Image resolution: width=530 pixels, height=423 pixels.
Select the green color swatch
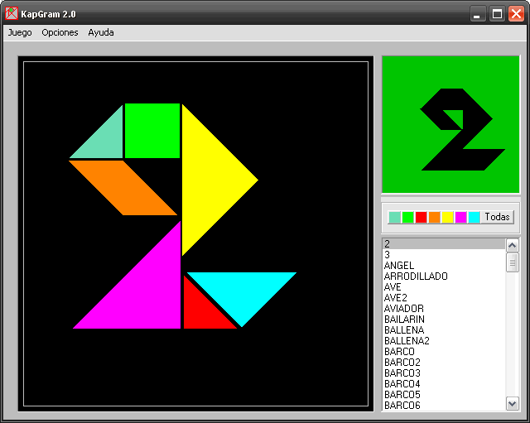tap(407, 217)
